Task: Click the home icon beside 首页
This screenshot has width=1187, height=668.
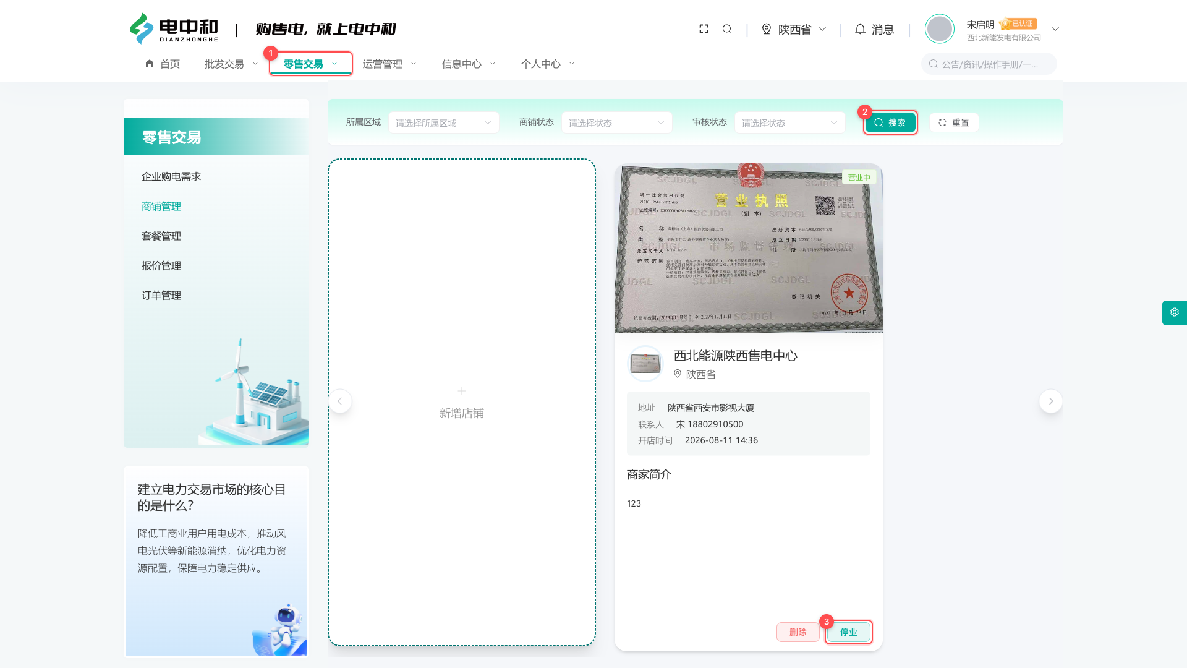Action: coord(150,64)
